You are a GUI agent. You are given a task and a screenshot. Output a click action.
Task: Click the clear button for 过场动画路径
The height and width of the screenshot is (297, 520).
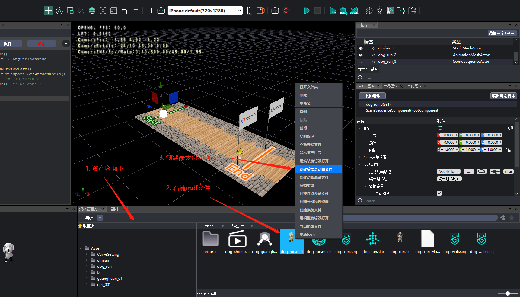[509, 171]
